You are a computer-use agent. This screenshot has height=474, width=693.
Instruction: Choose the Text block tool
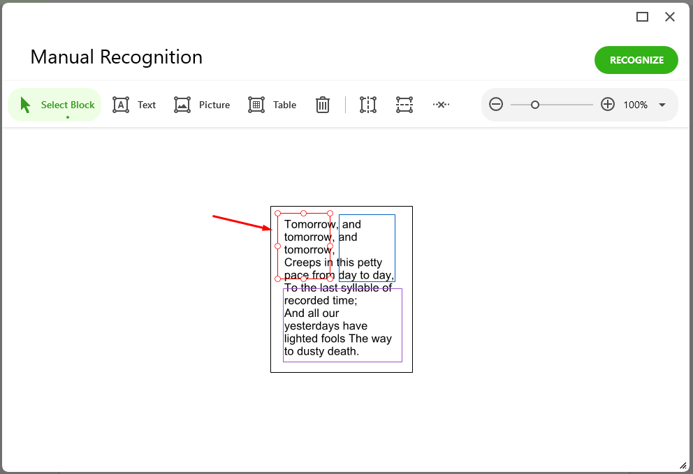pyautogui.click(x=134, y=105)
